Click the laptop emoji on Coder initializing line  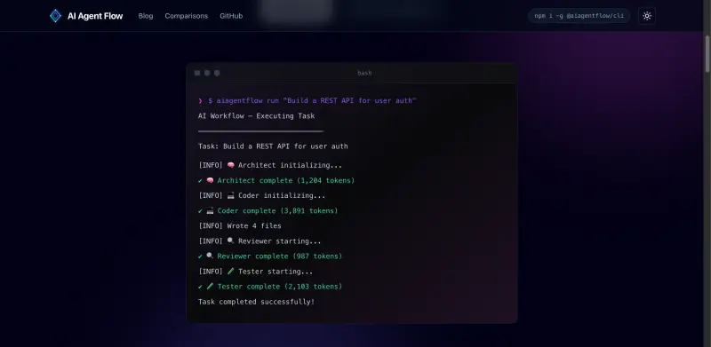click(x=230, y=196)
